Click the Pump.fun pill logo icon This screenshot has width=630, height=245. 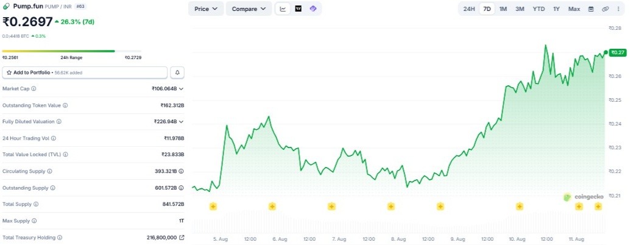6,7
